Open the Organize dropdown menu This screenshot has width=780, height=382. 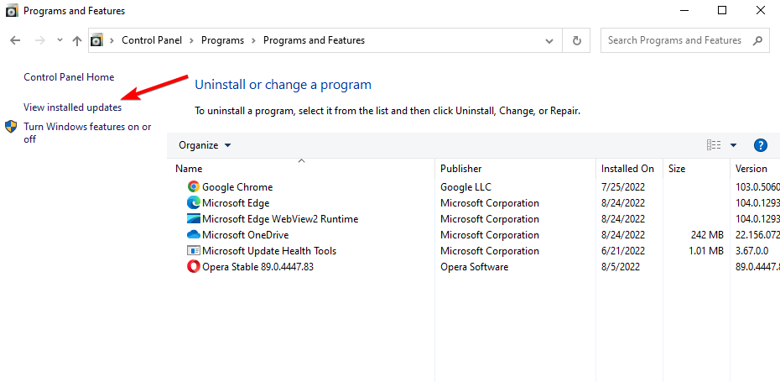pos(205,145)
